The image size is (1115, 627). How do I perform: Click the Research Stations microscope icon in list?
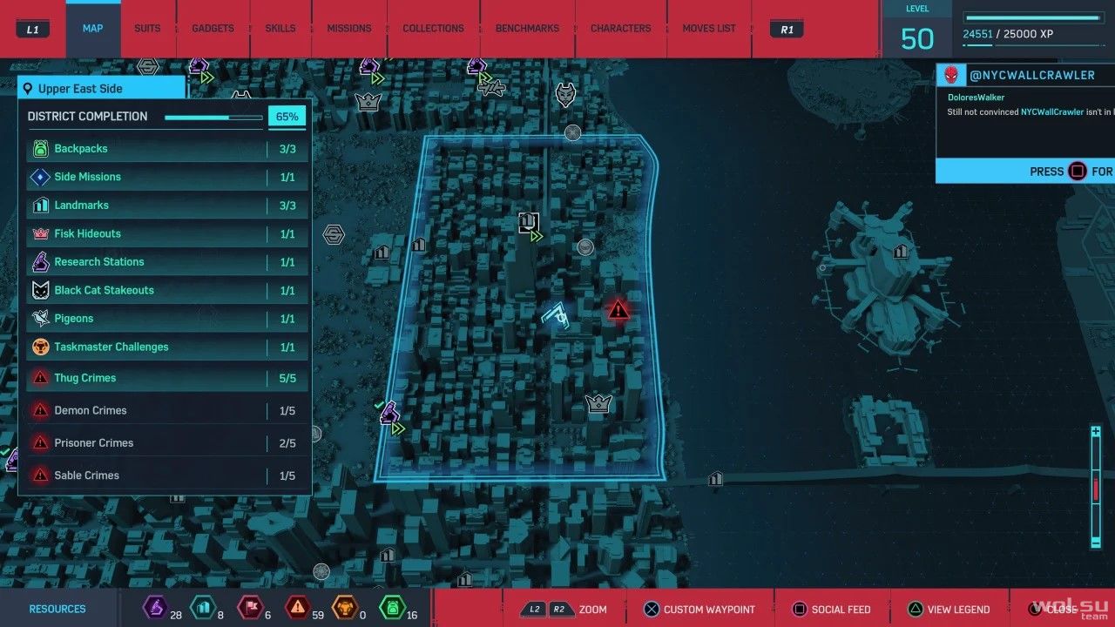coord(40,262)
